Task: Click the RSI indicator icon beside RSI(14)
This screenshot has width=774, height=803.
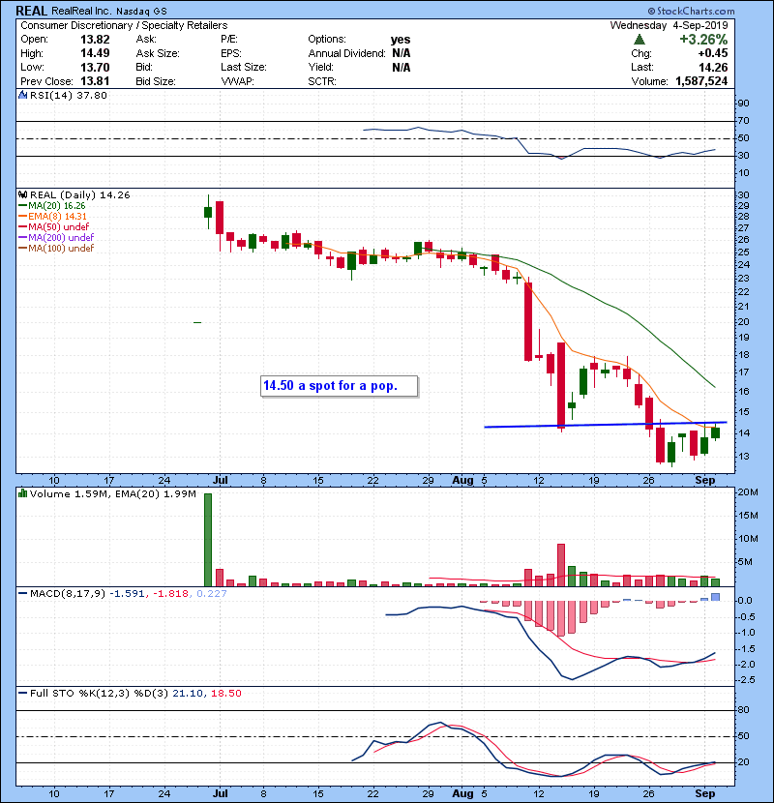Action: pos(22,95)
